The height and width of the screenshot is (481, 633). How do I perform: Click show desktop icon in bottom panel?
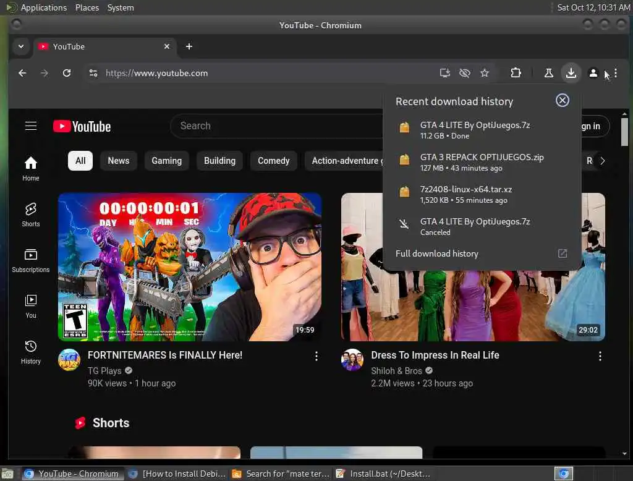7,474
